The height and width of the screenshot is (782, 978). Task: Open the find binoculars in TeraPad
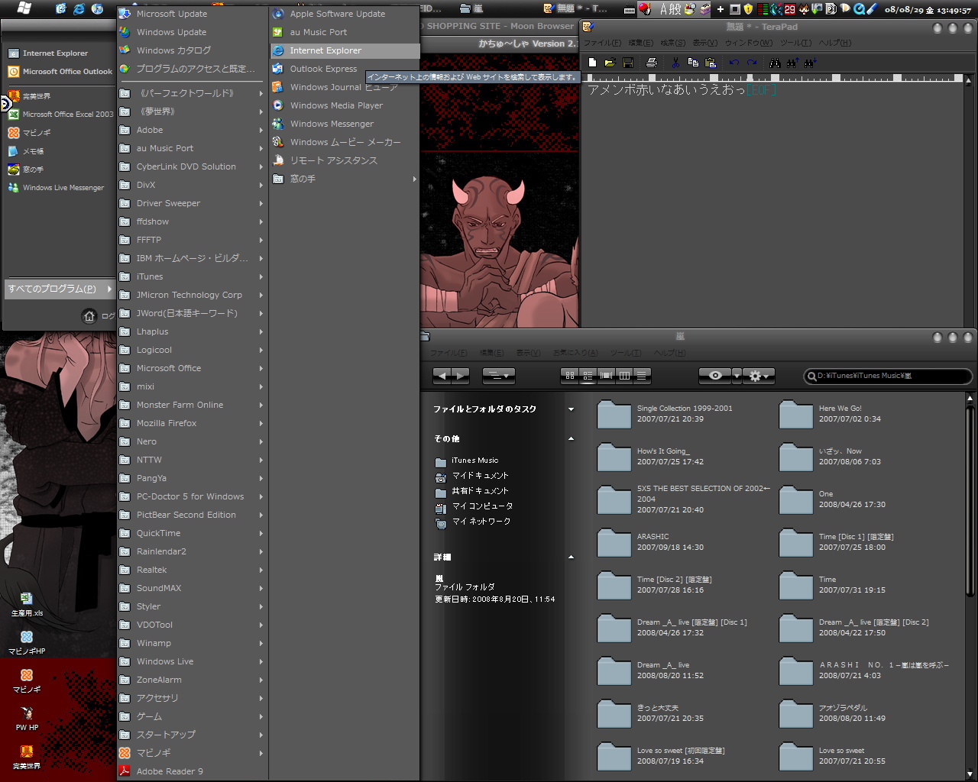[x=775, y=63]
